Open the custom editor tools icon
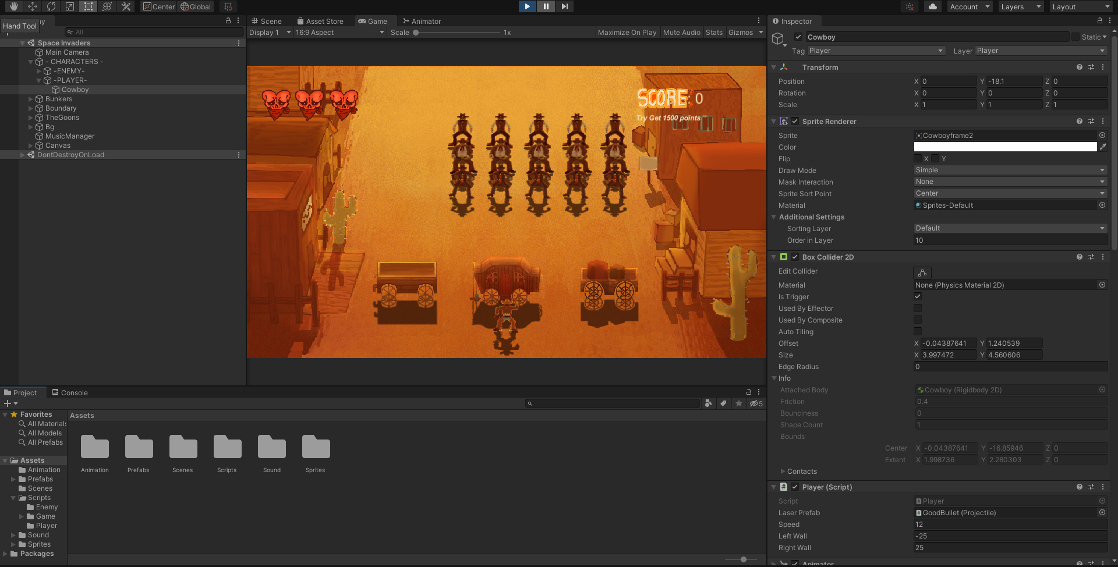1118x567 pixels. tap(126, 6)
